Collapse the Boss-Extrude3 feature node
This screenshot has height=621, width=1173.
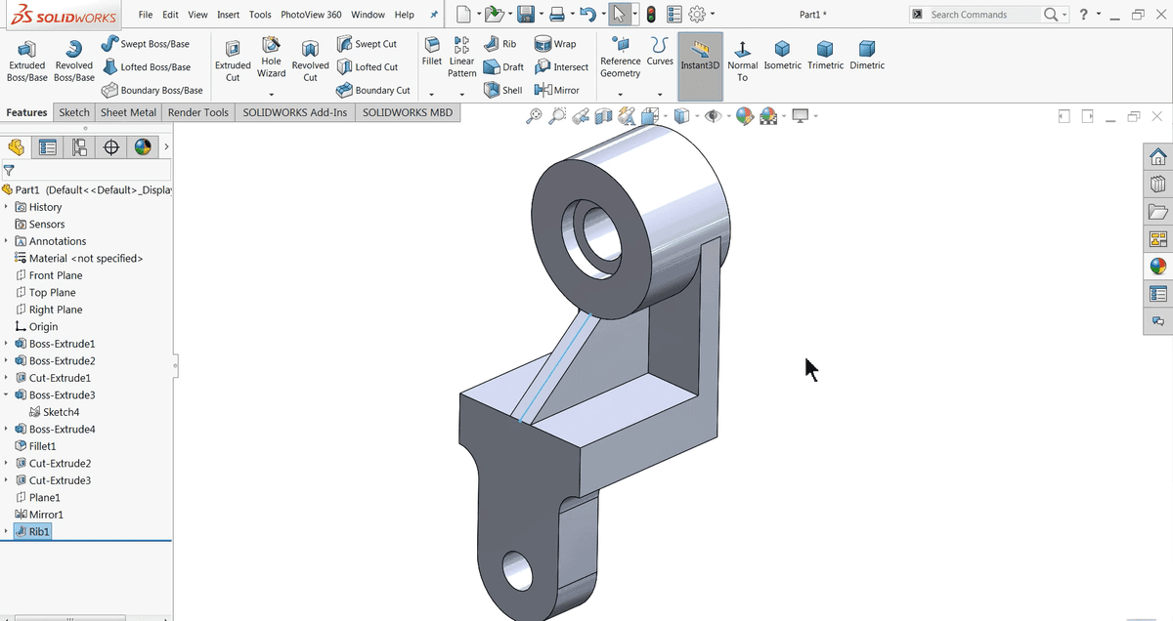tap(7, 395)
